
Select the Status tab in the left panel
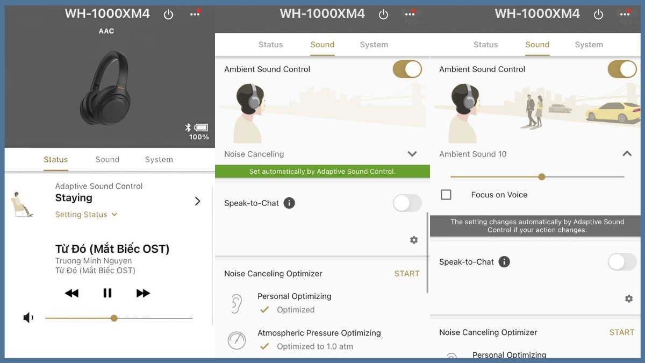coord(56,160)
